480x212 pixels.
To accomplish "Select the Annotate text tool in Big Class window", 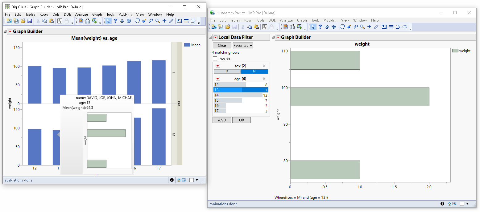I will point(180,21).
